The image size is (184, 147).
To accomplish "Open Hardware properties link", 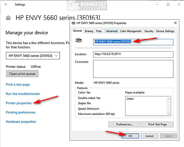I will (x=21, y=122).
